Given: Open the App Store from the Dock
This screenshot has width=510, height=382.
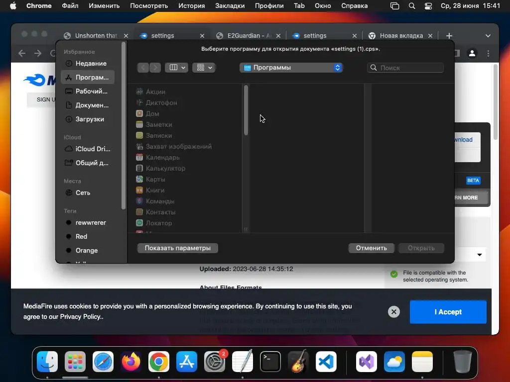Looking at the screenshot, I should coord(187,362).
